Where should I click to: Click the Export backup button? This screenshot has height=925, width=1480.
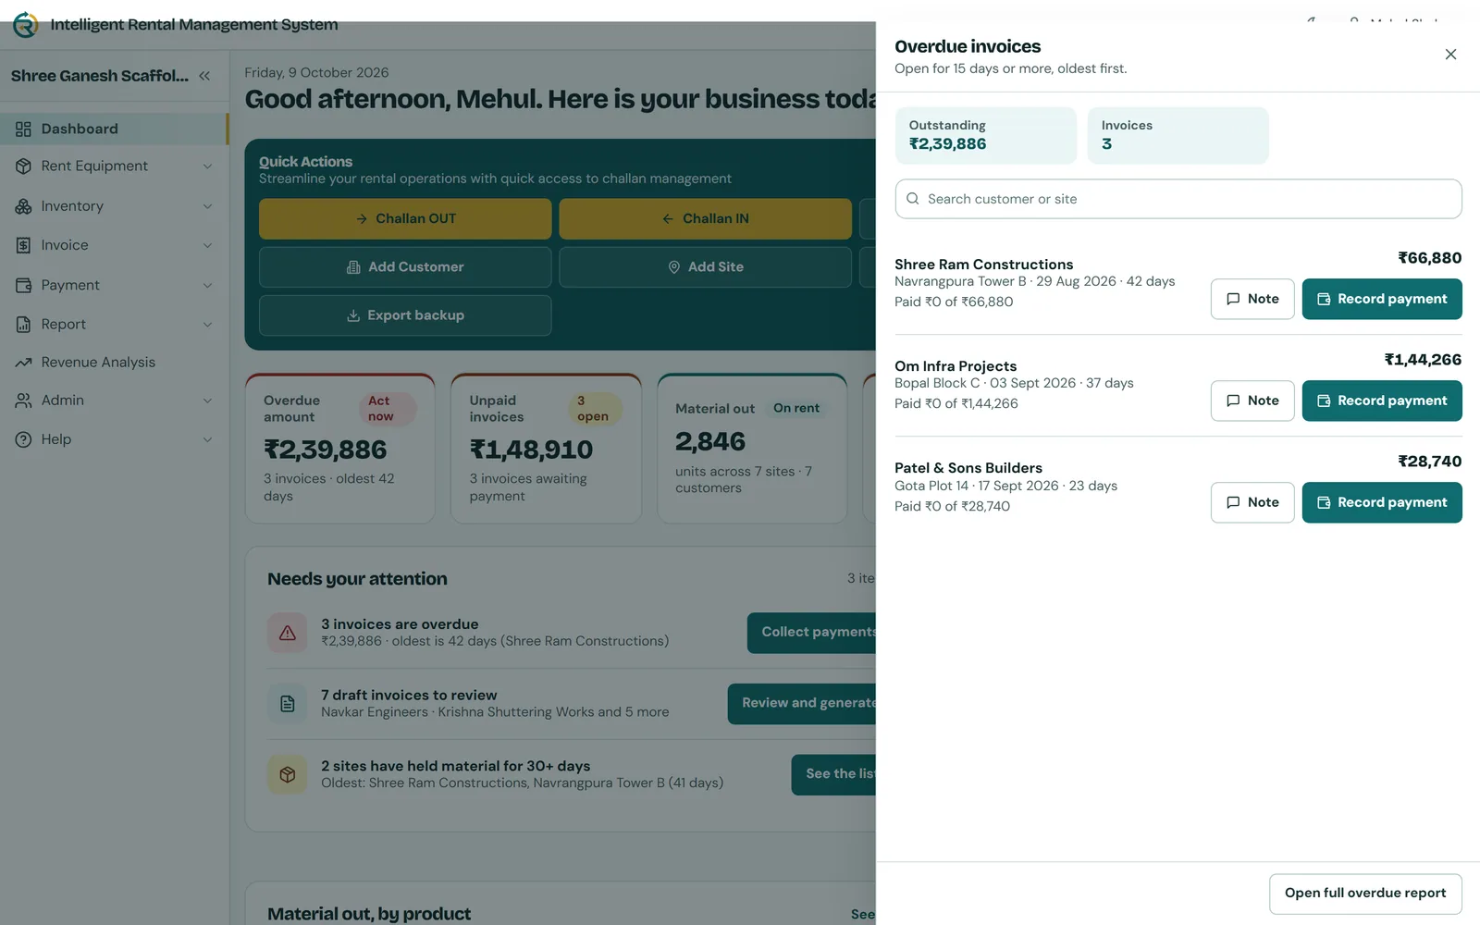[405, 315]
